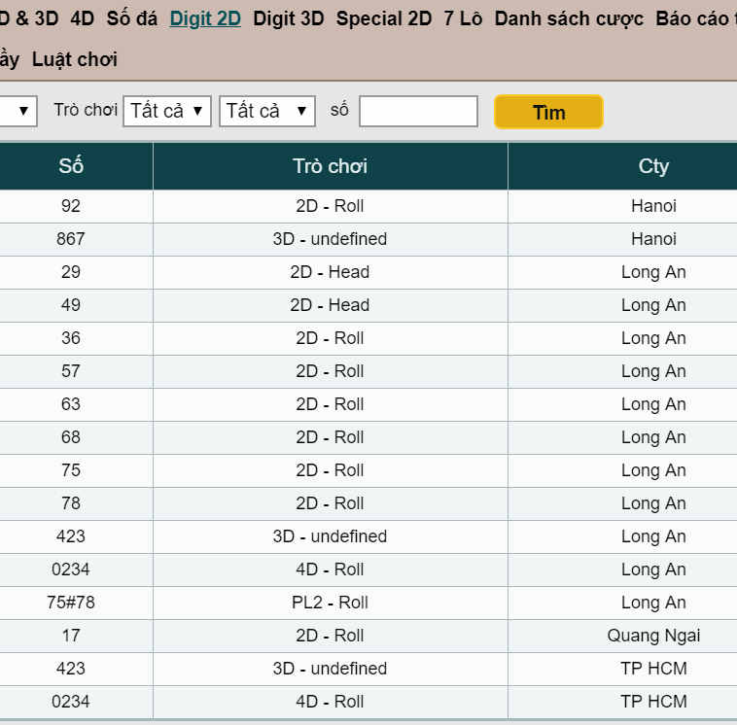
Task: Click 2D - Head in the 29 row
Action: [x=330, y=272]
